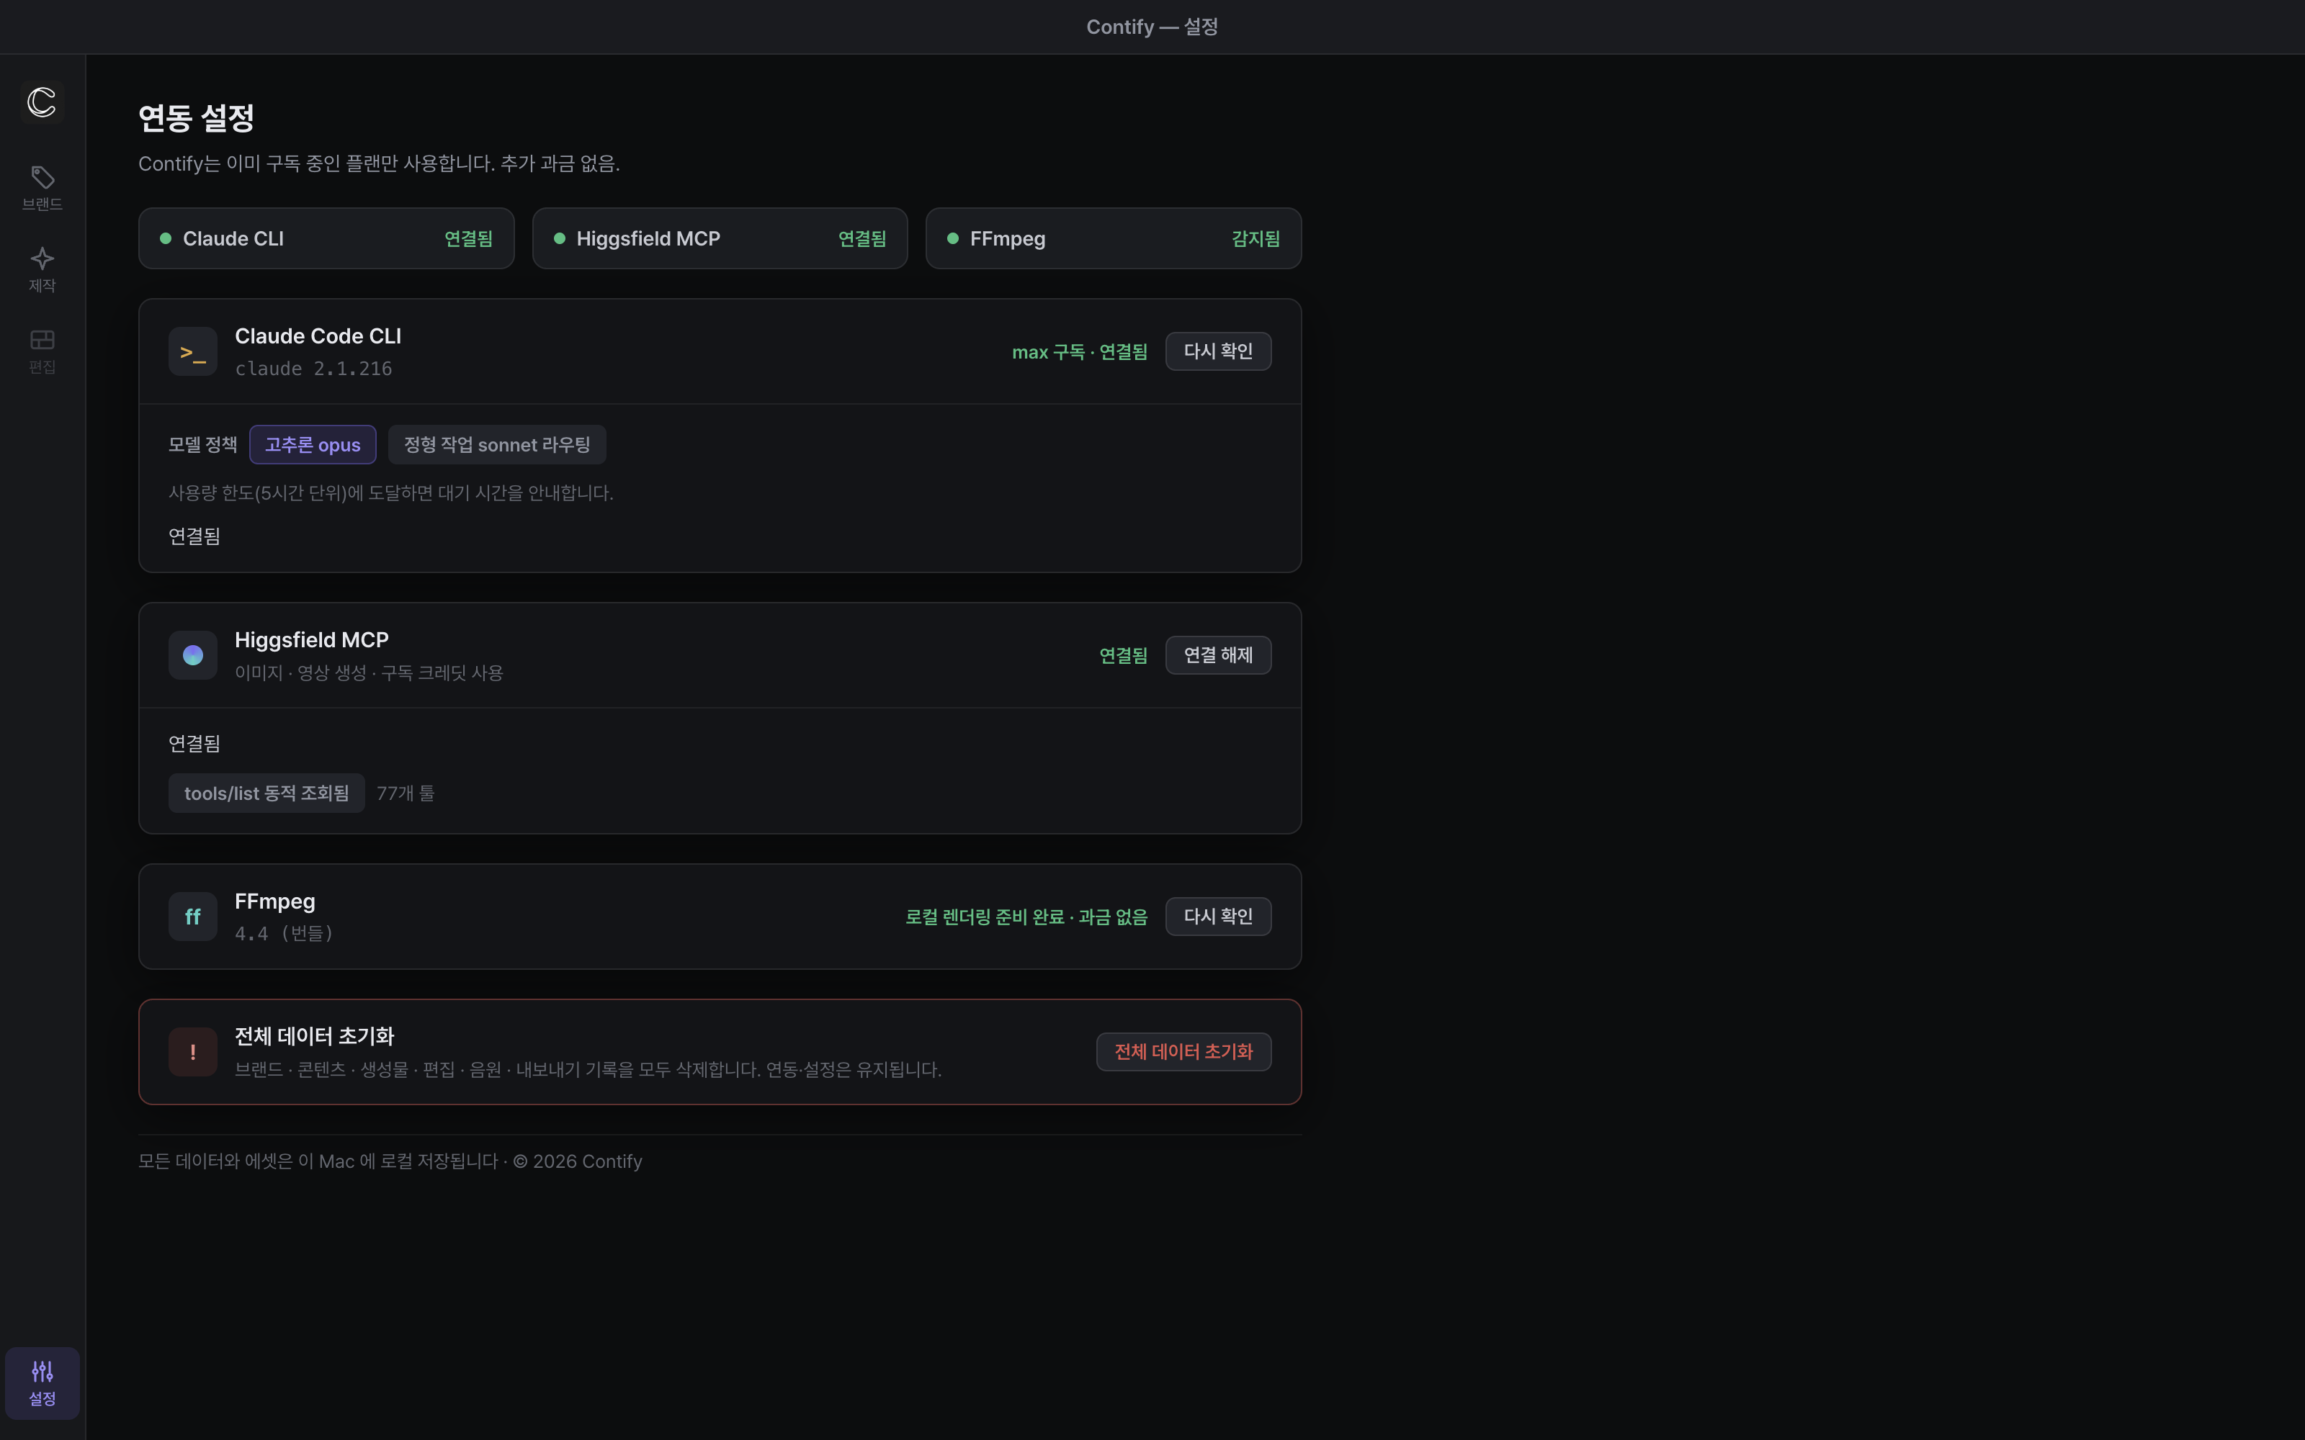2305x1440 pixels.
Task: Click the red 전체 데이터 초기화 button
Action: pyautogui.click(x=1183, y=1051)
